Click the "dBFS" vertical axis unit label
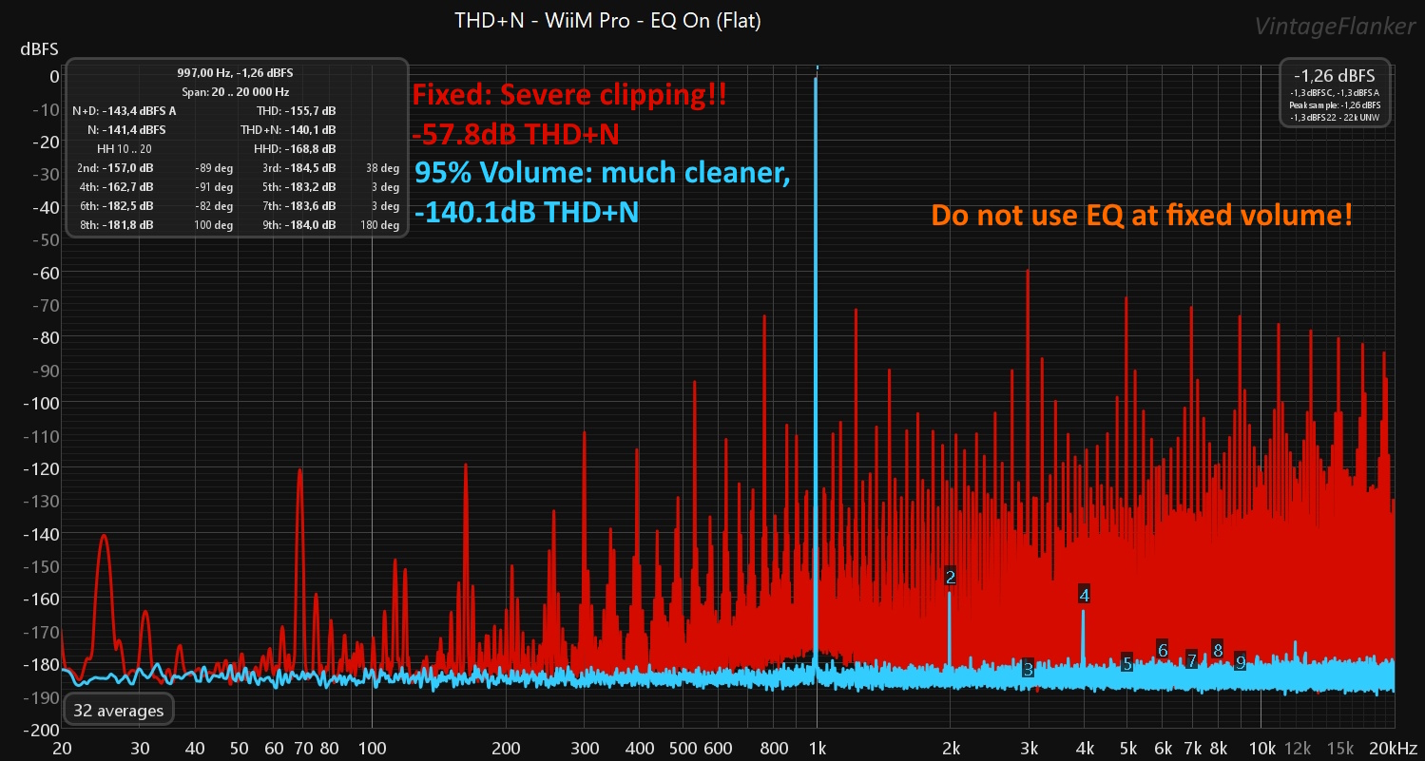Image resolution: width=1425 pixels, height=761 pixels. (40, 49)
